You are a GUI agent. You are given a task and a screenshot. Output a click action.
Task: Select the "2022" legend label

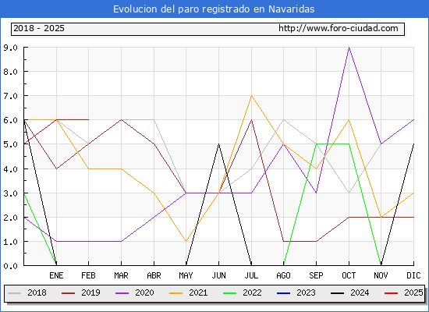click(252, 292)
